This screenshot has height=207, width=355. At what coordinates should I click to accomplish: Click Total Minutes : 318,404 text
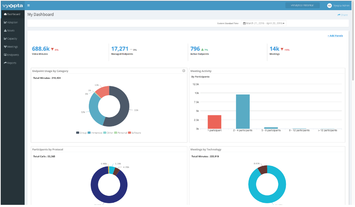(47, 78)
